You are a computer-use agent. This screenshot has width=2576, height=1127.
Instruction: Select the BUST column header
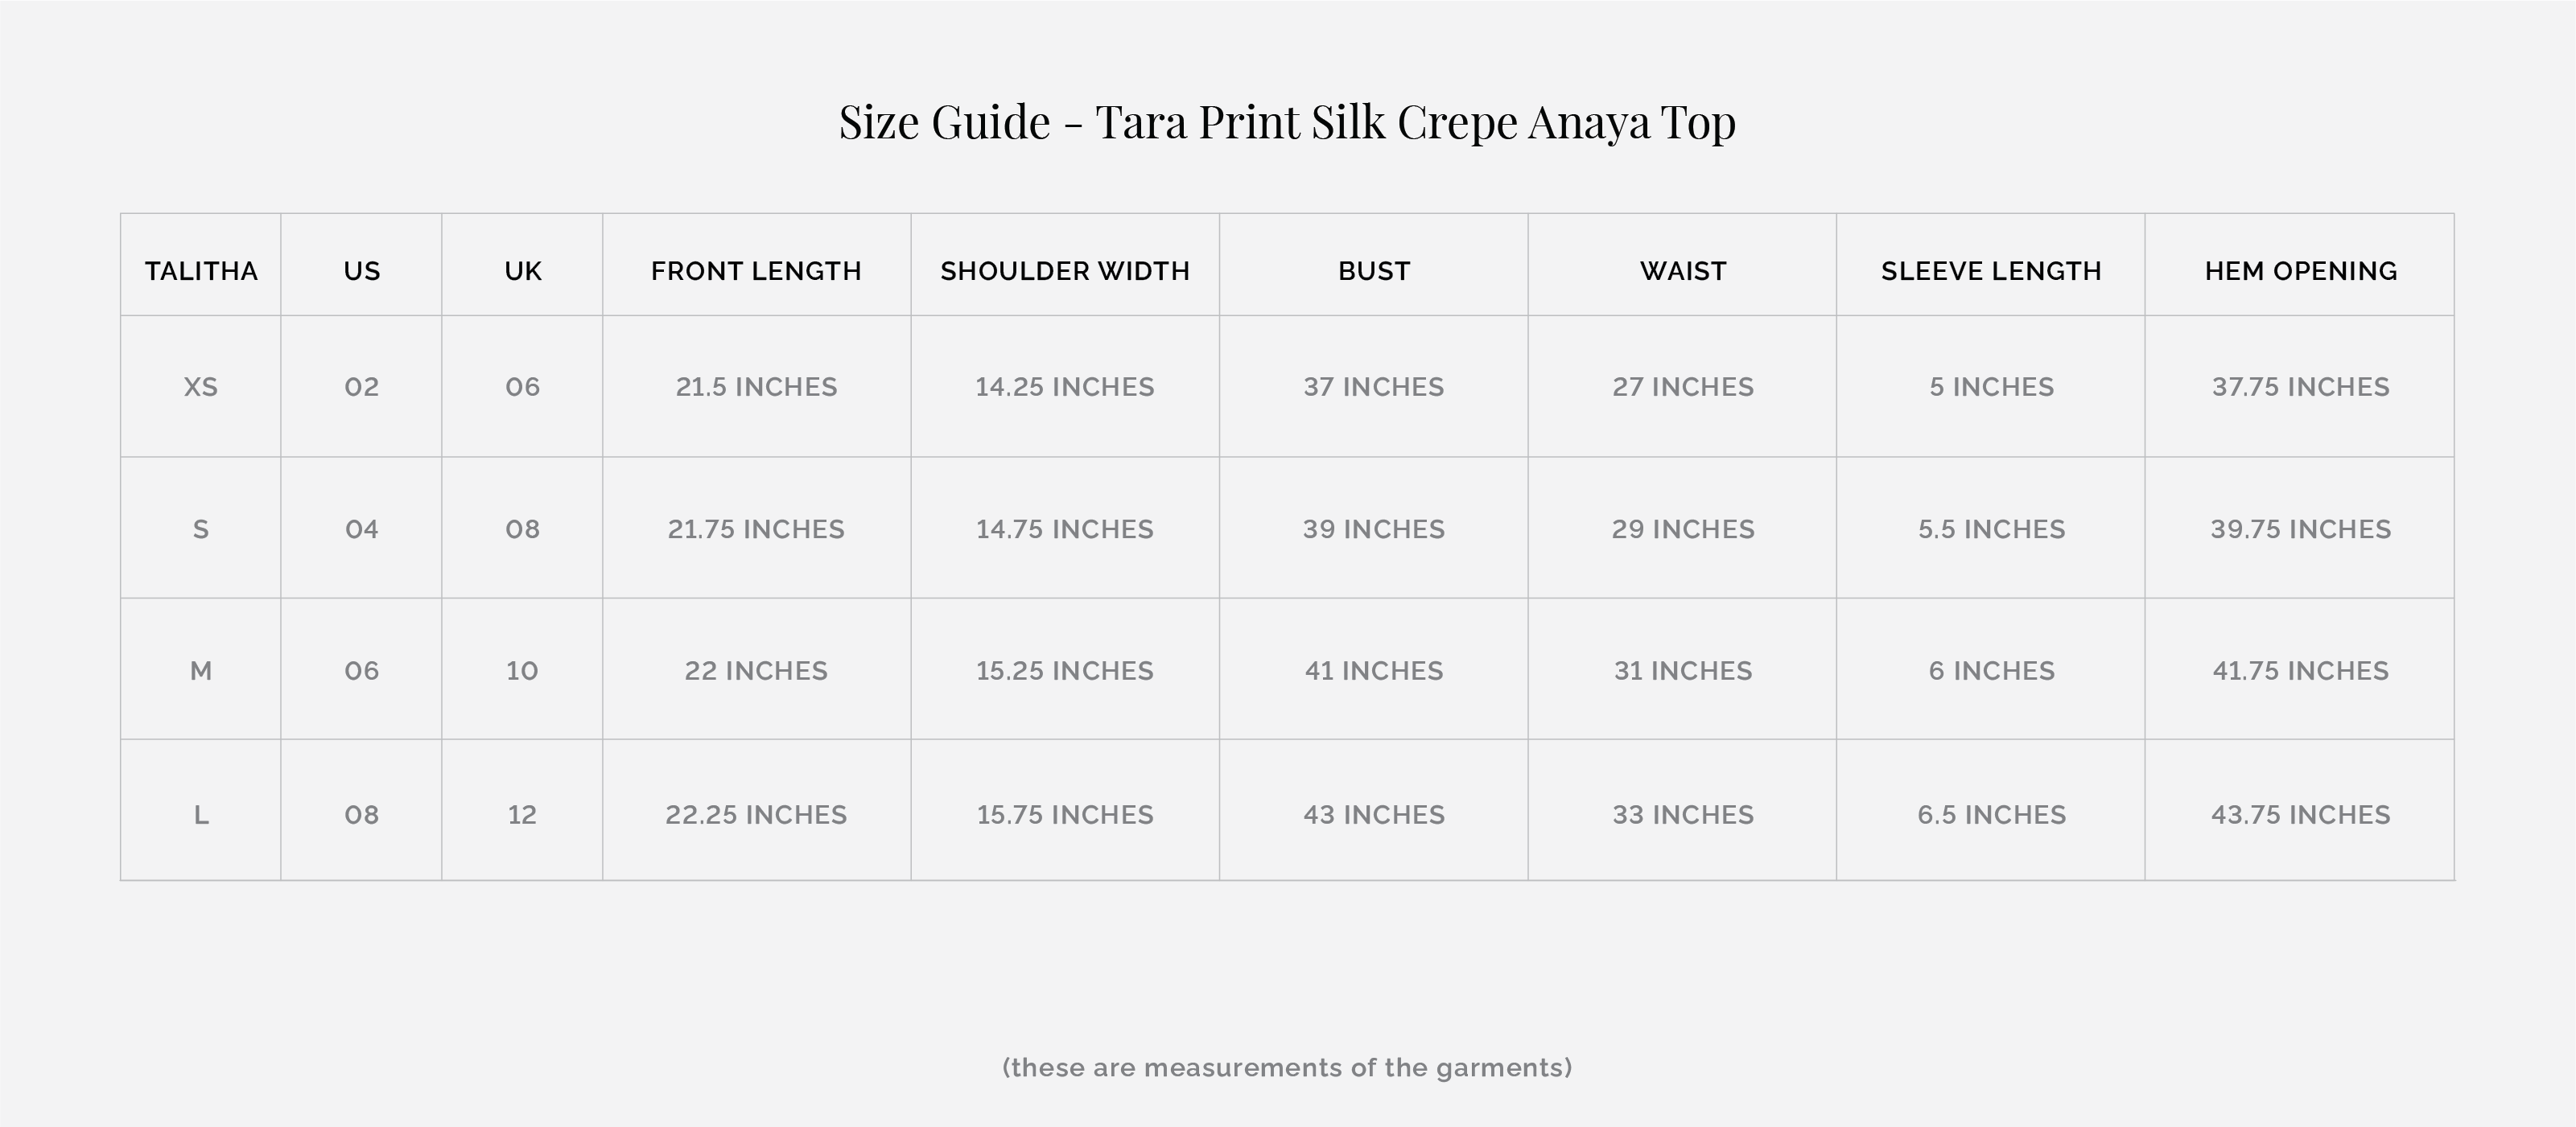coord(1374,271)
